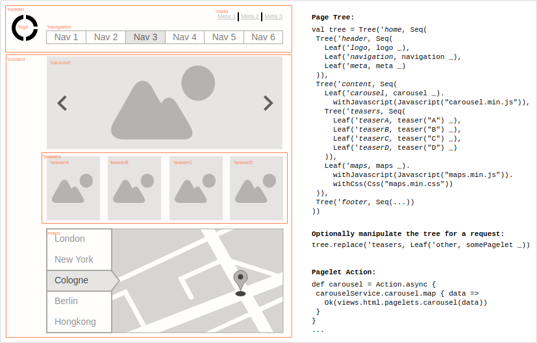Click the code line Leaf('meta, meta _)
This screenshot has height=343, width=537.
(x=365, y=66)
